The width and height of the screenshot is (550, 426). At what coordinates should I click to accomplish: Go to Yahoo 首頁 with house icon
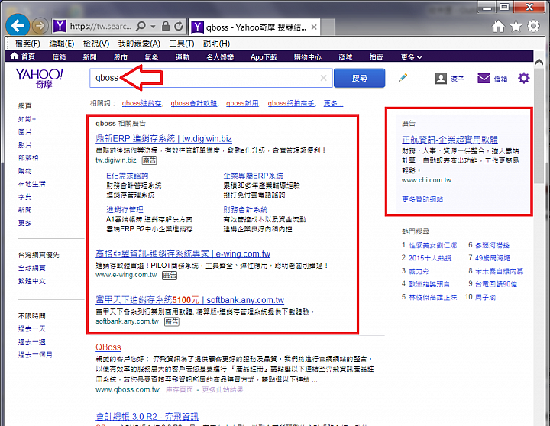pos(23,56)
